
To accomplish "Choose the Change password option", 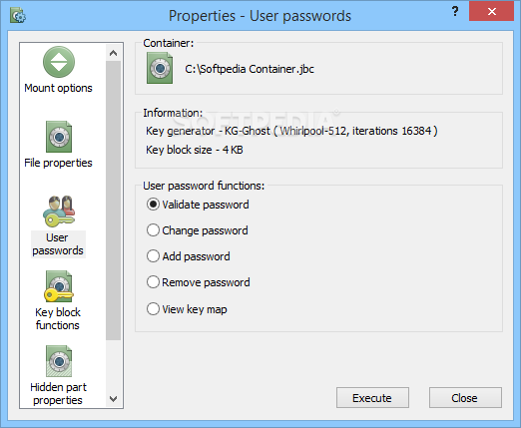I will point(153,230).
